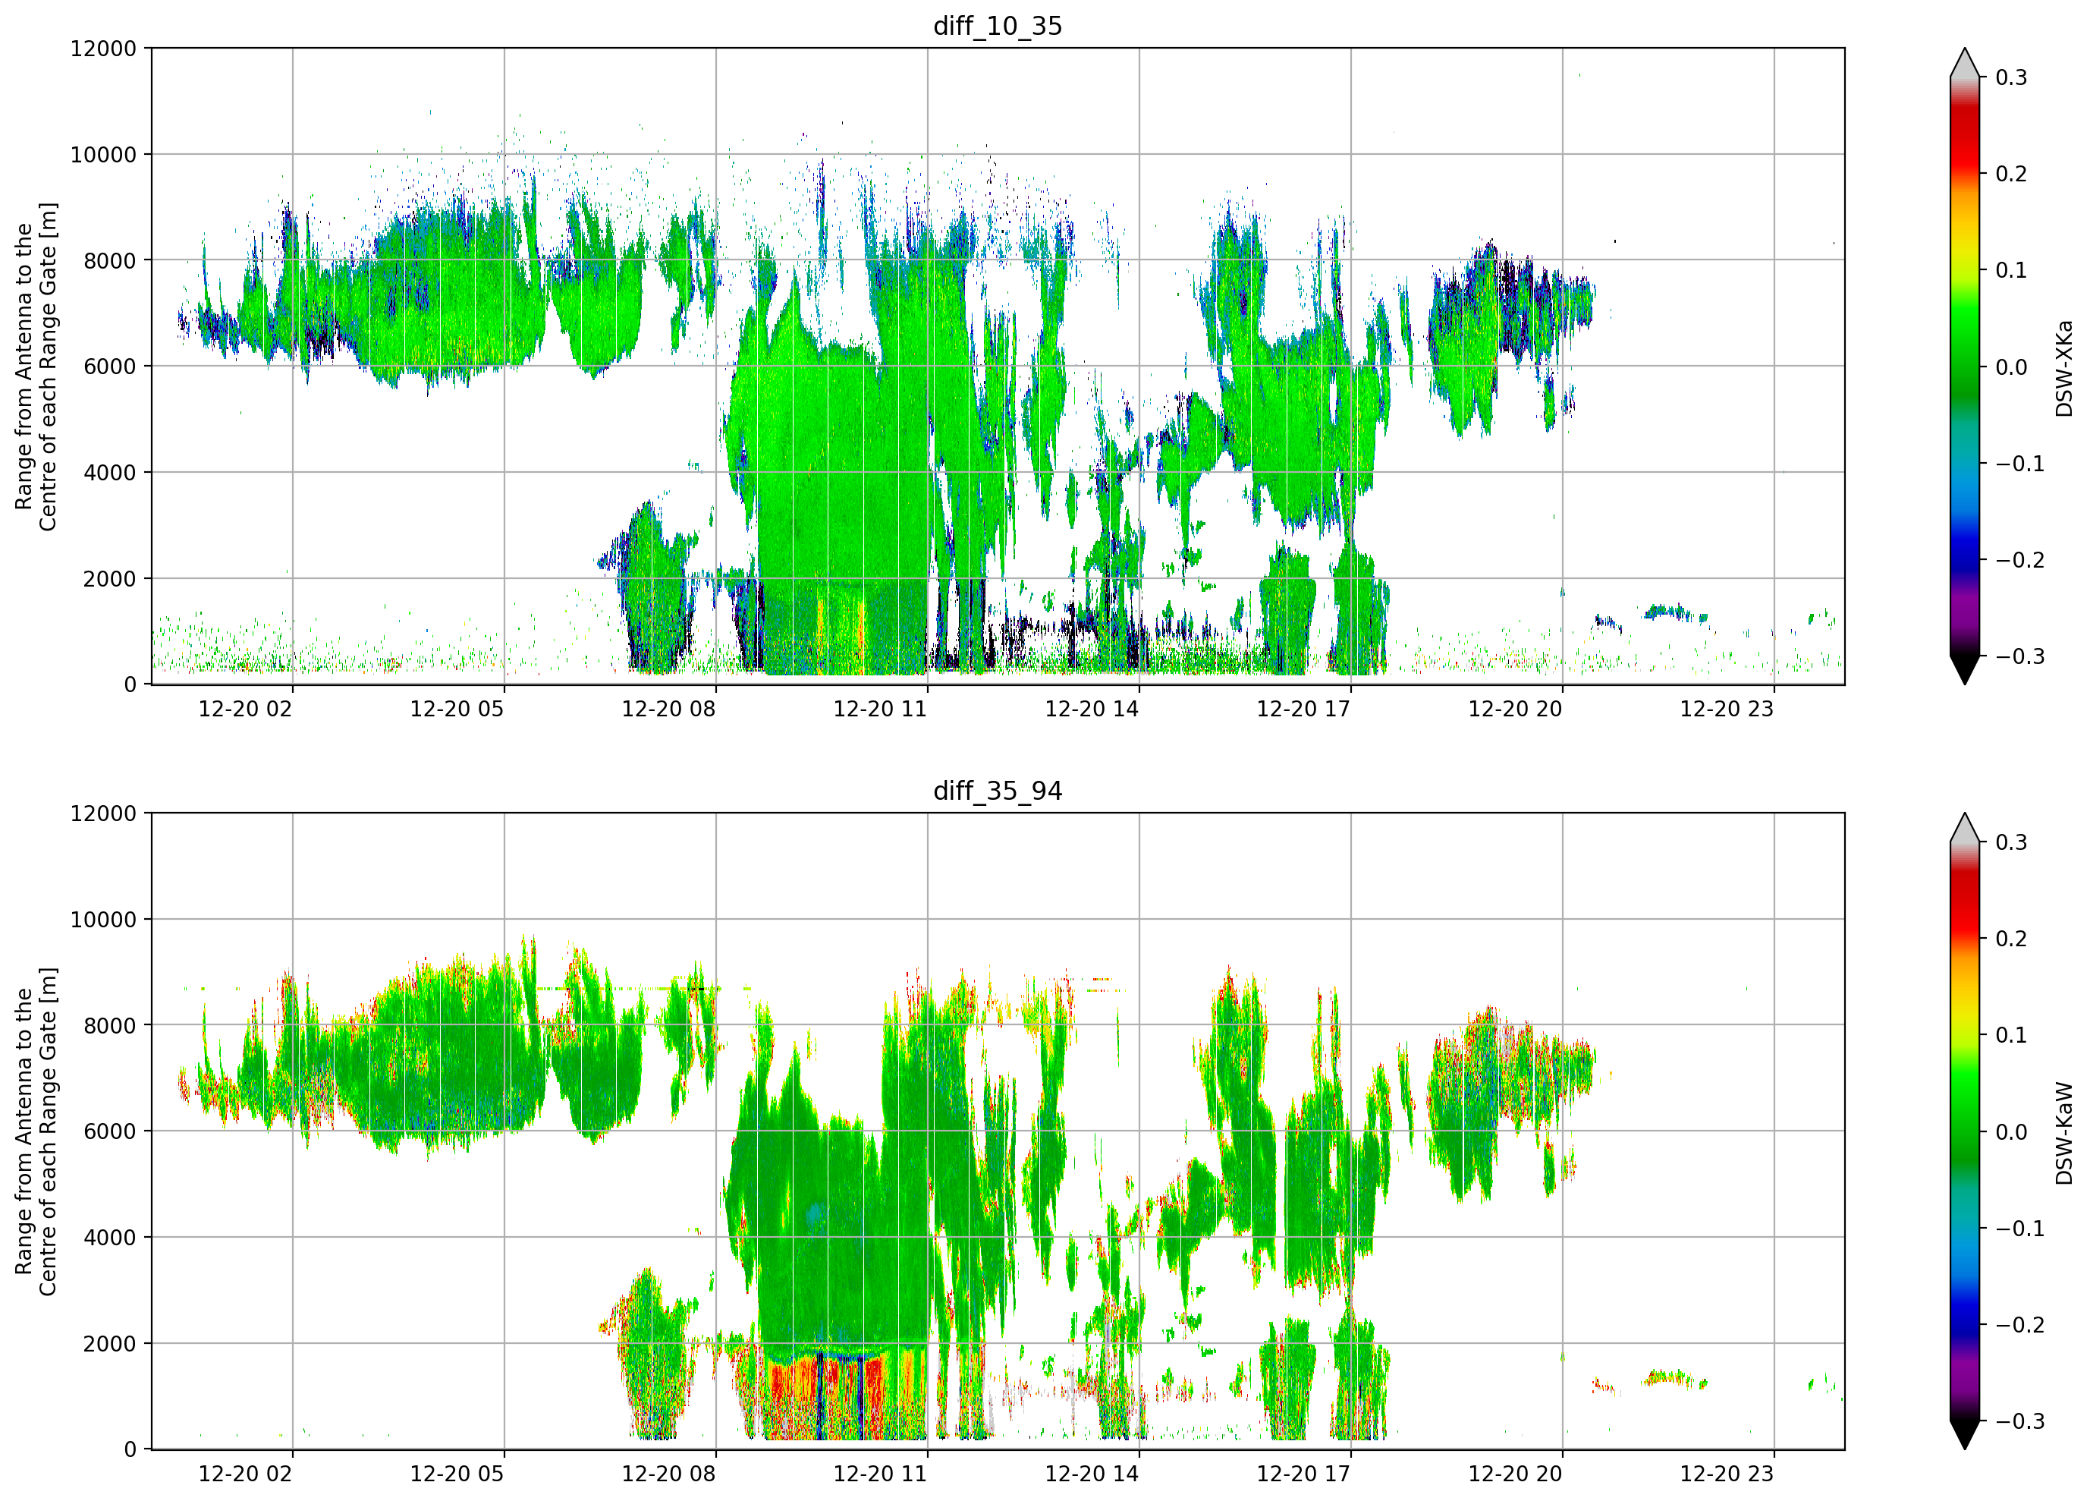Click the 0.3 tick of bottom colorbar
Image resolution: width=2090 pixels, height=1501 pixels.
(x=2011, y=842)
